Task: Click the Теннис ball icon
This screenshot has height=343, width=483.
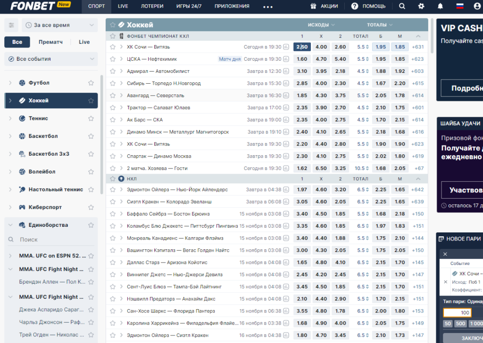Action: (x=22, y=118)
